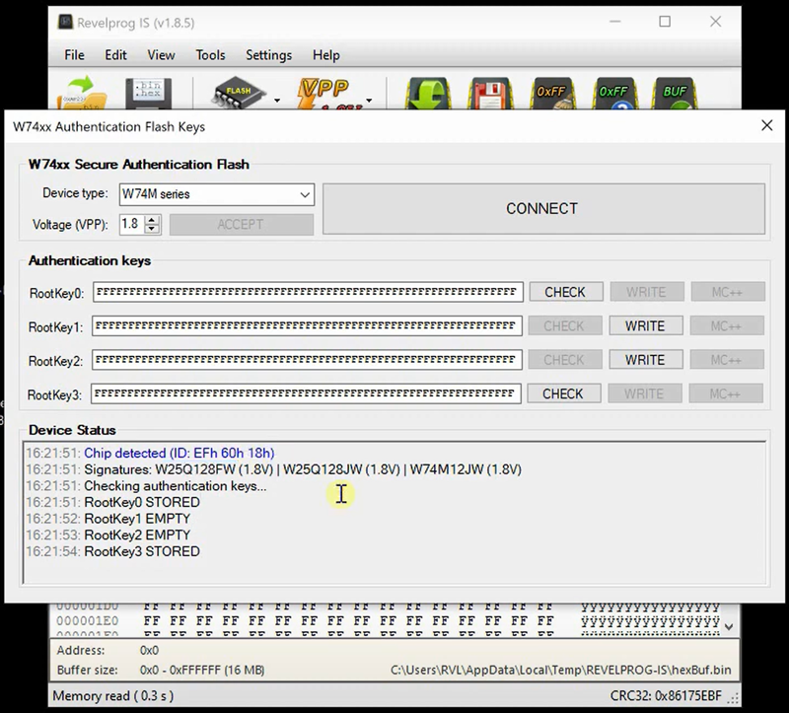Click the 'RootKey1 EMPTY' log line
This screenshot has width=789, height=713.
137,519
